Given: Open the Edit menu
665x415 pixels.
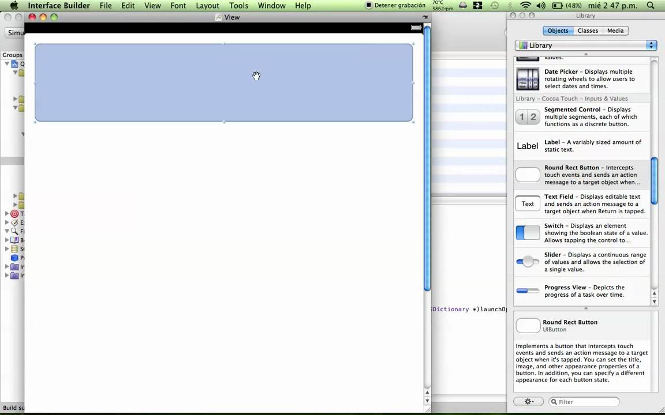Looking at the screenshot, I should coord(128,6).
